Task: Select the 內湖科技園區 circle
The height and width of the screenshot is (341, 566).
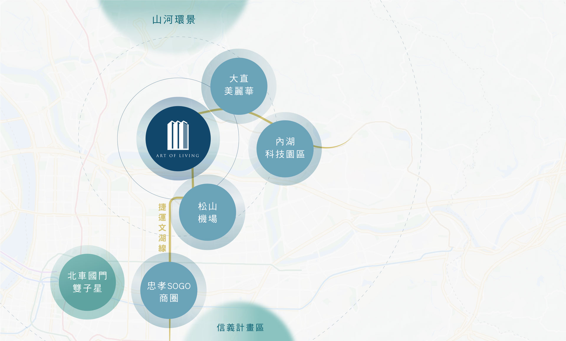Action: click(x=285, y=149)
